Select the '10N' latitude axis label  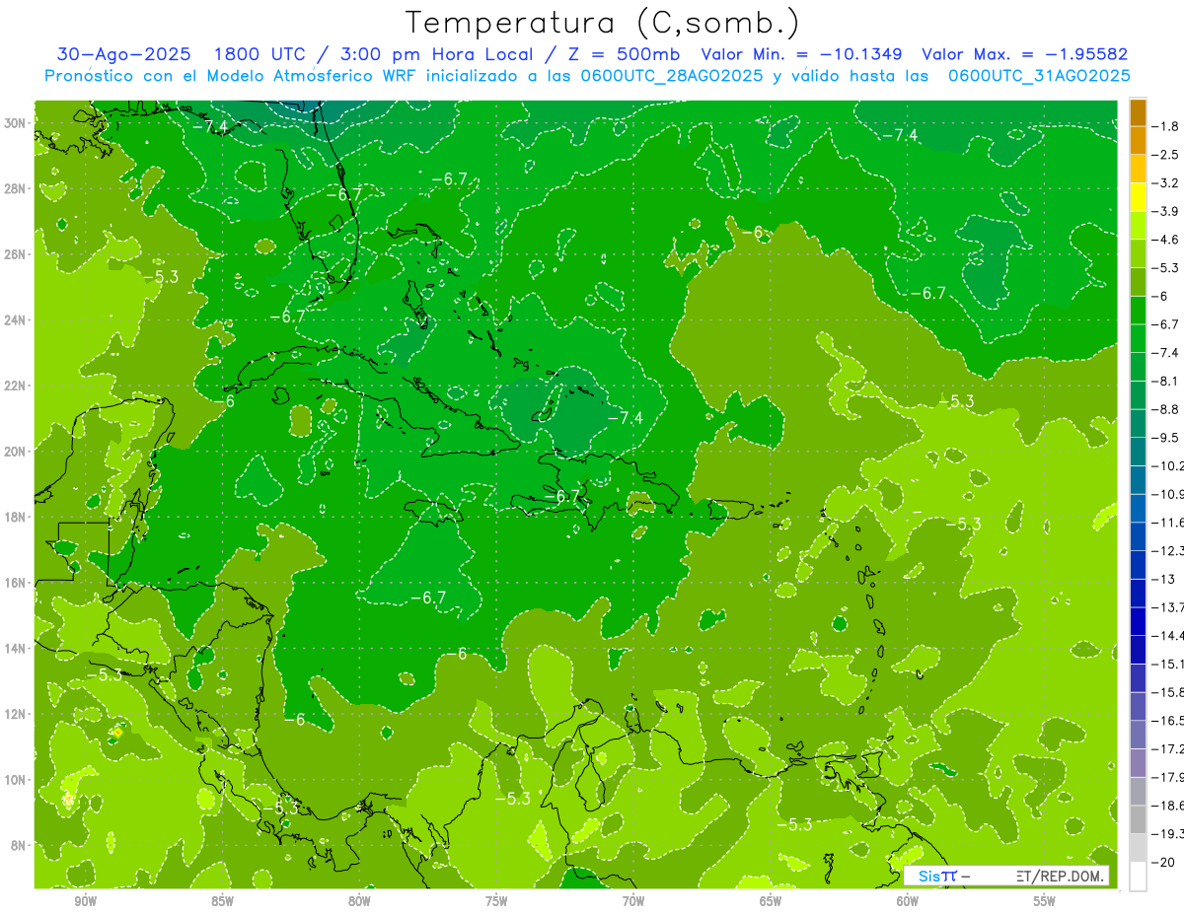pos(16,780)
